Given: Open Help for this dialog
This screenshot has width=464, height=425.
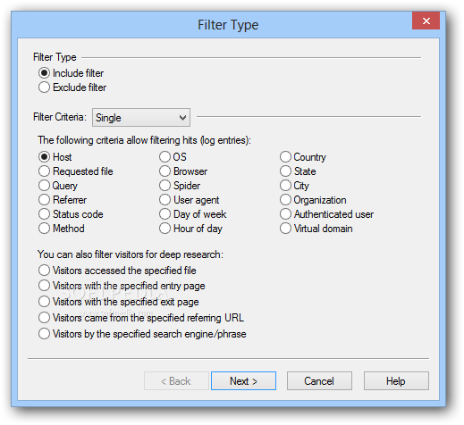Looking at the screenshot, I should (x=396, y=381).
